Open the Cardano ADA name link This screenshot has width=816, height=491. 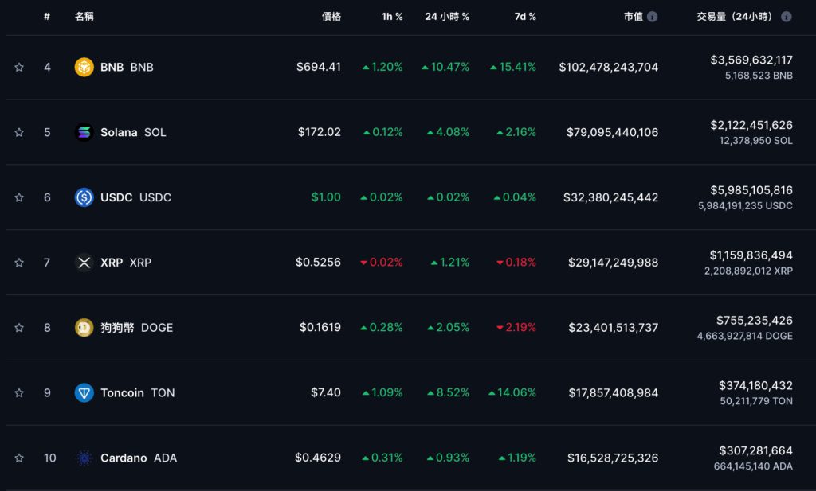pyautogui.click(x=138, y=458)
